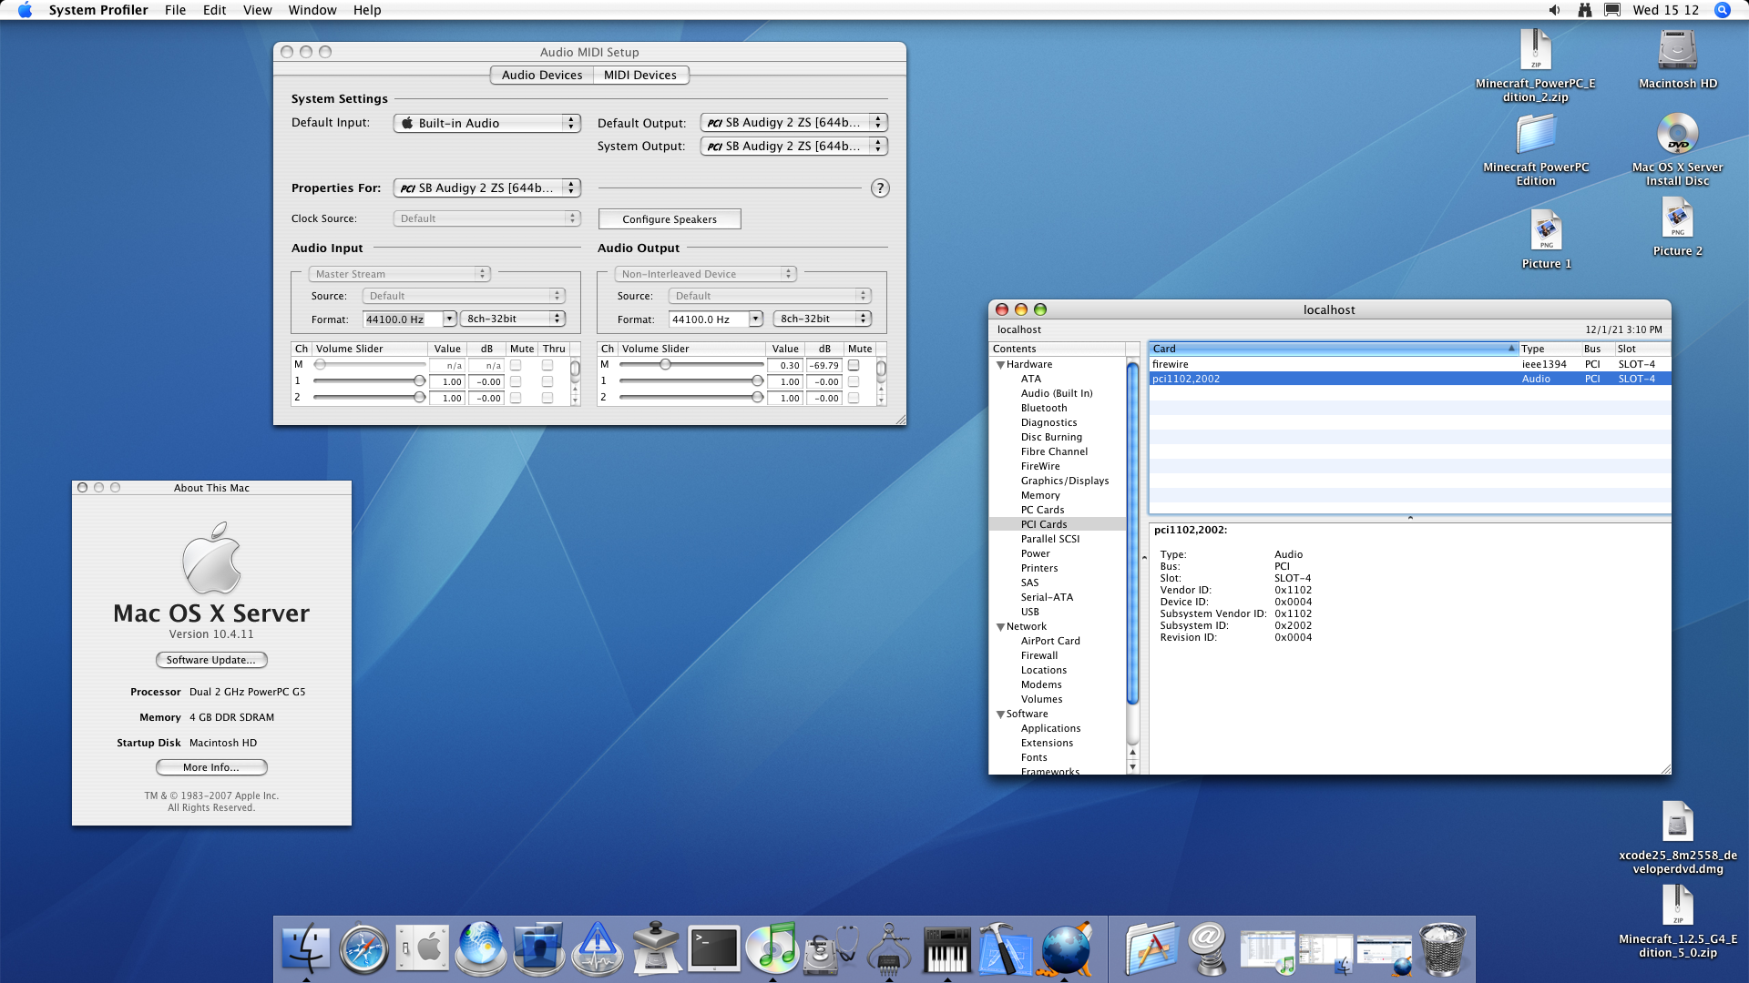Switch to the MIDI Devices tab
The image size is (1749, 983).
(640, 76)
